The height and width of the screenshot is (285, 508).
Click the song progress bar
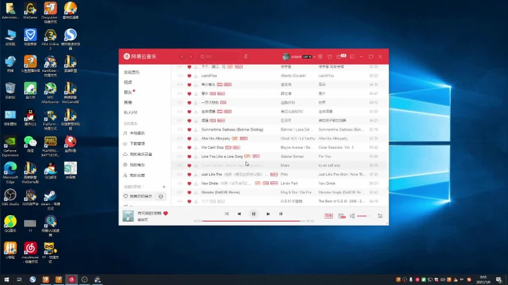point(254,221)
